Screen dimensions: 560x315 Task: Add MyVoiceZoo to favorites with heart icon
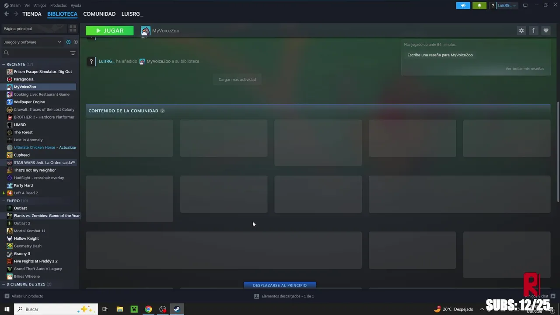coord(546,31)
